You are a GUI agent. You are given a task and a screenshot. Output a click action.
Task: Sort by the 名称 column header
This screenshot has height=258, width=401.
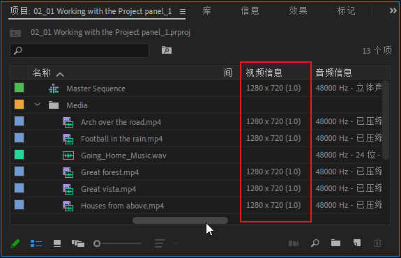(x=42, y=73)
